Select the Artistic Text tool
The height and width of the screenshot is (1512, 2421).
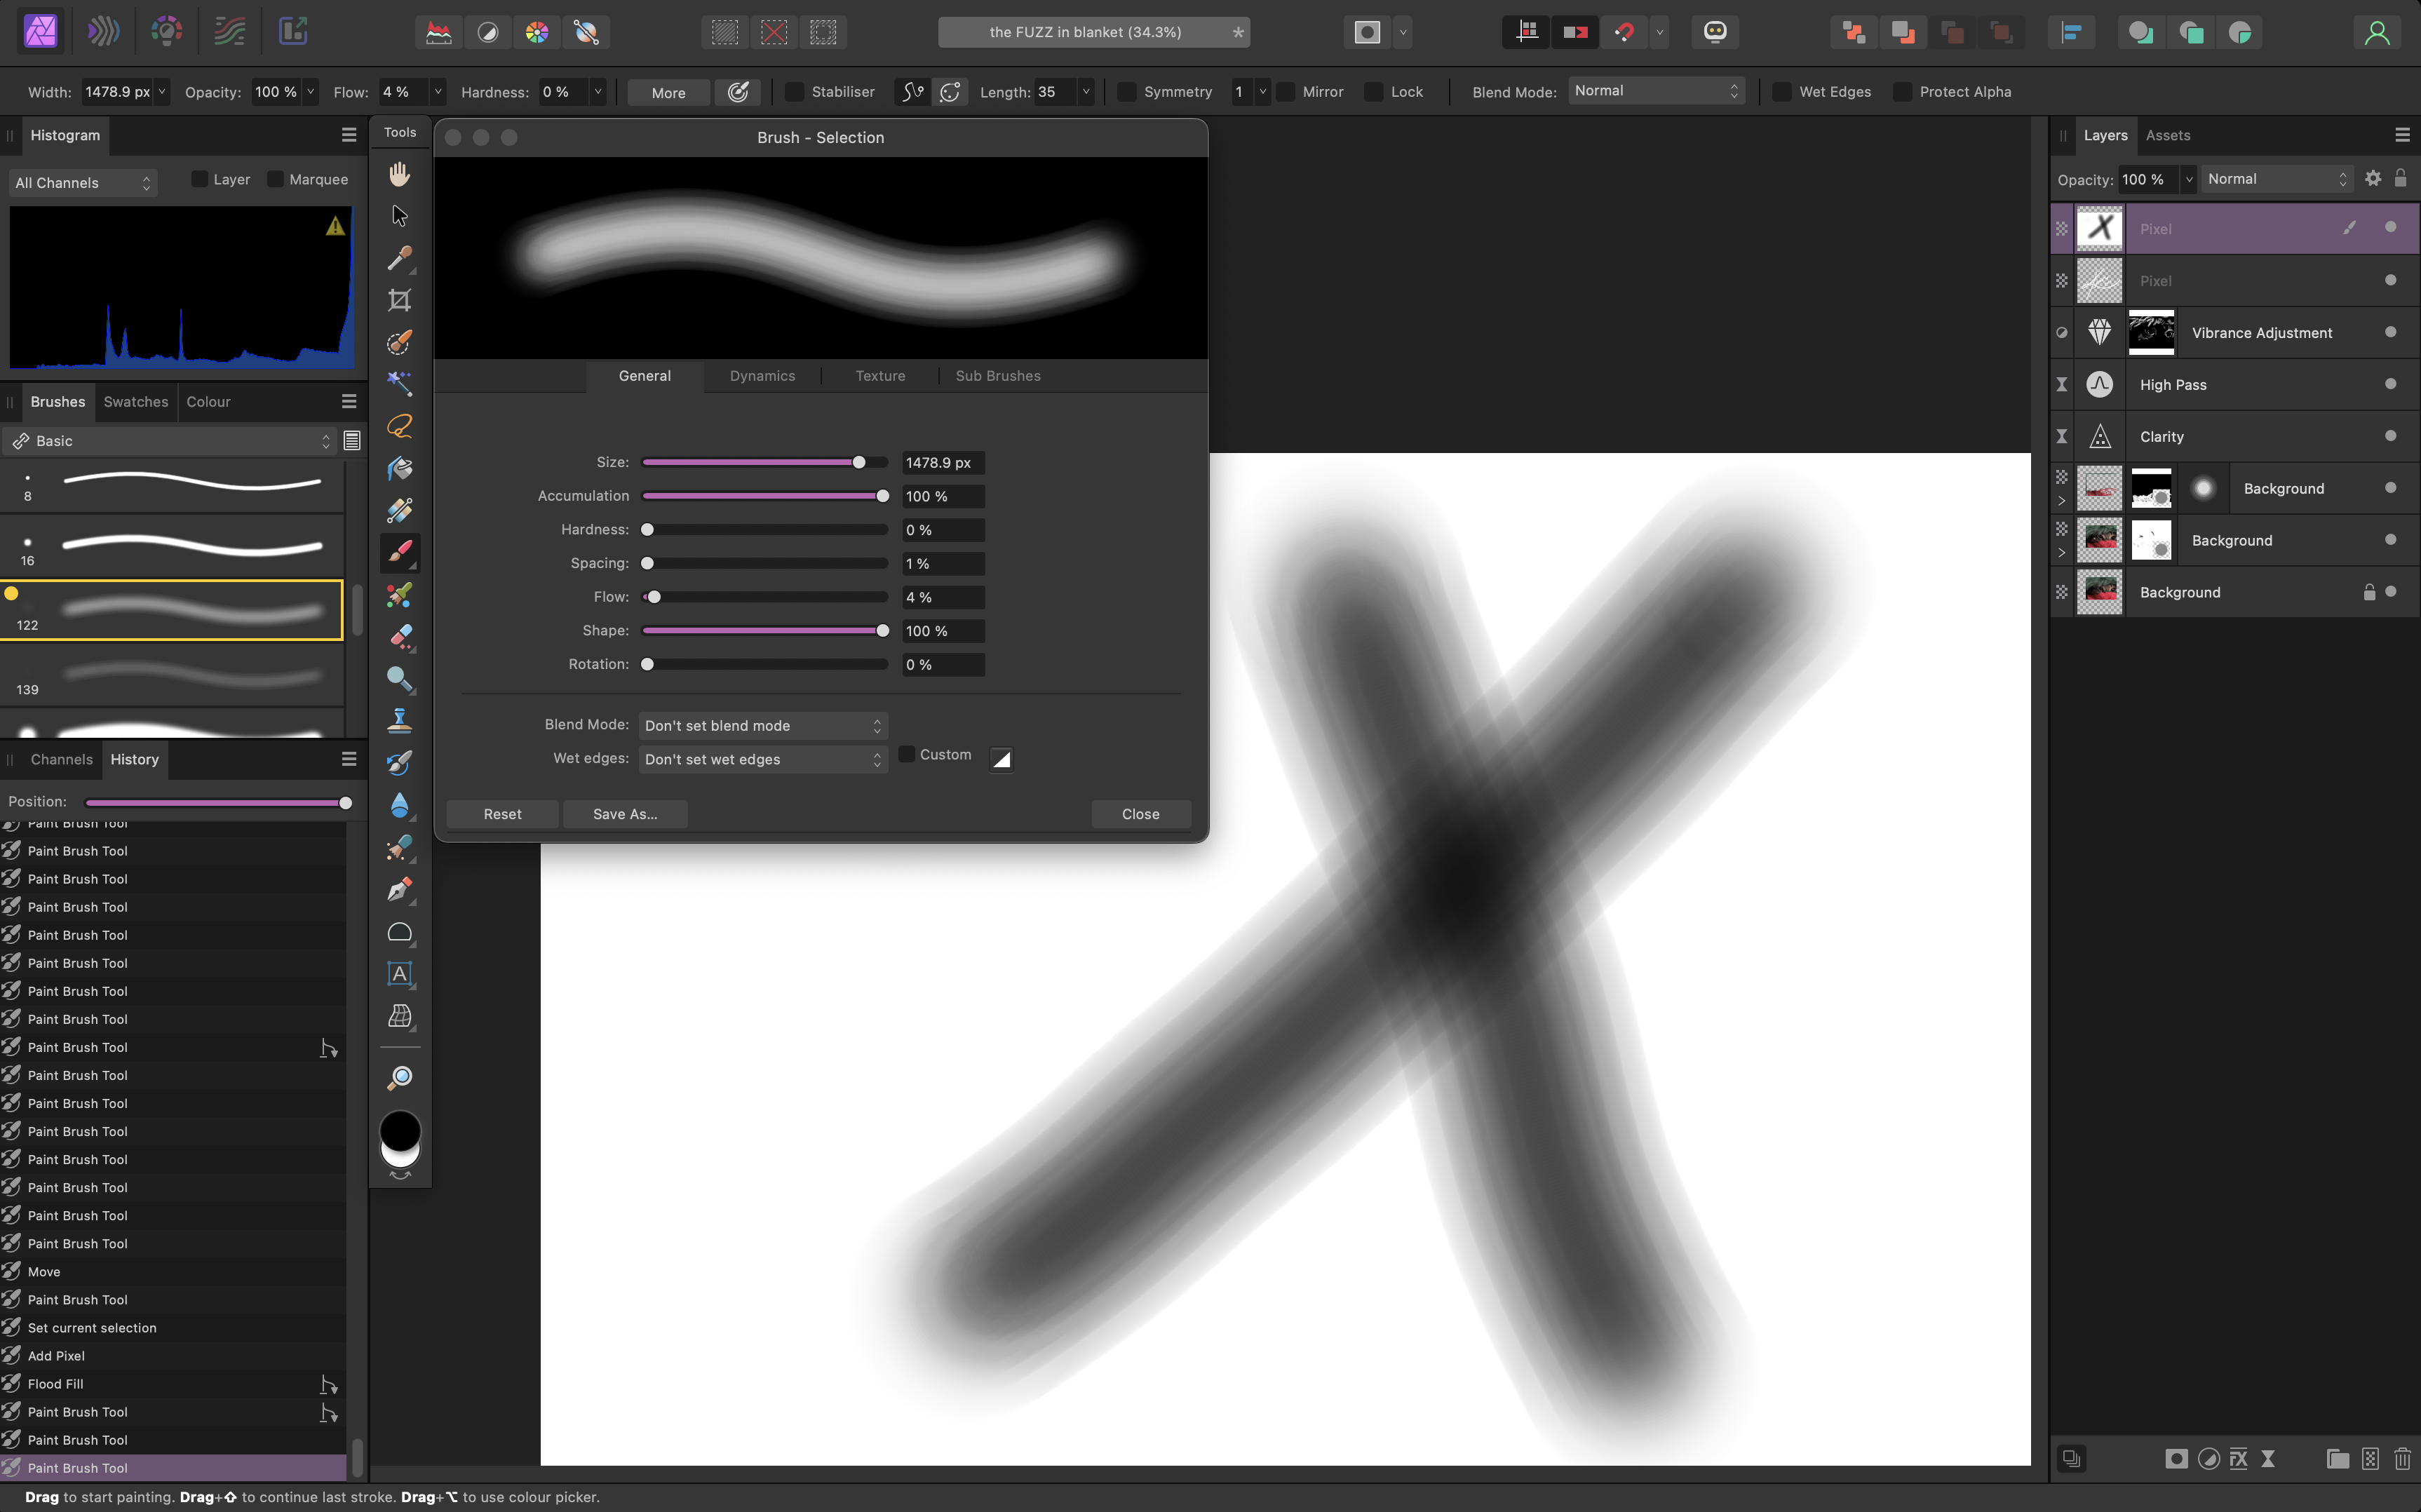(x=399, y=974)
